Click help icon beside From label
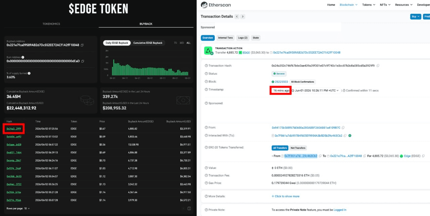Screen dimensions: 430x216 click(206, 128)
